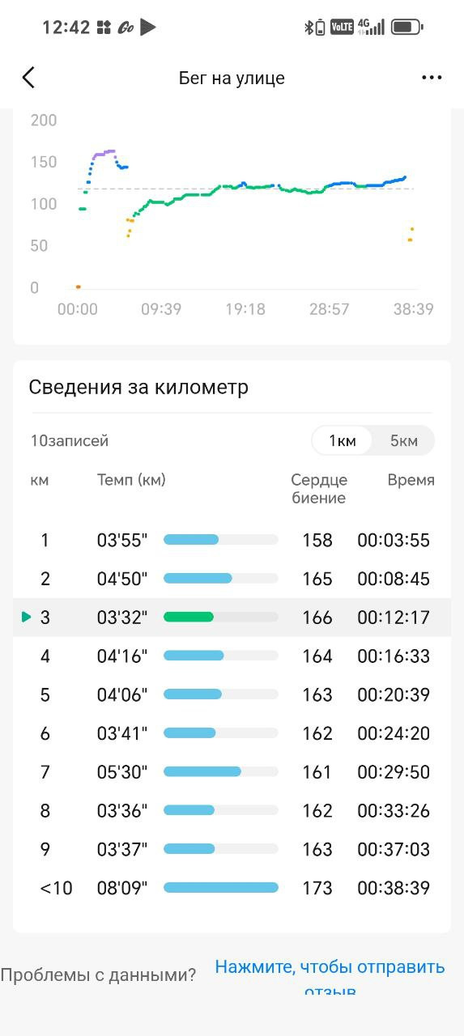Switch splits to 1км segments

(x=342, y=441)
